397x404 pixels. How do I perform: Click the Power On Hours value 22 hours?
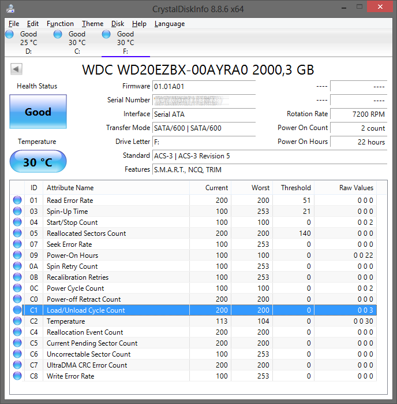(359, 142)
